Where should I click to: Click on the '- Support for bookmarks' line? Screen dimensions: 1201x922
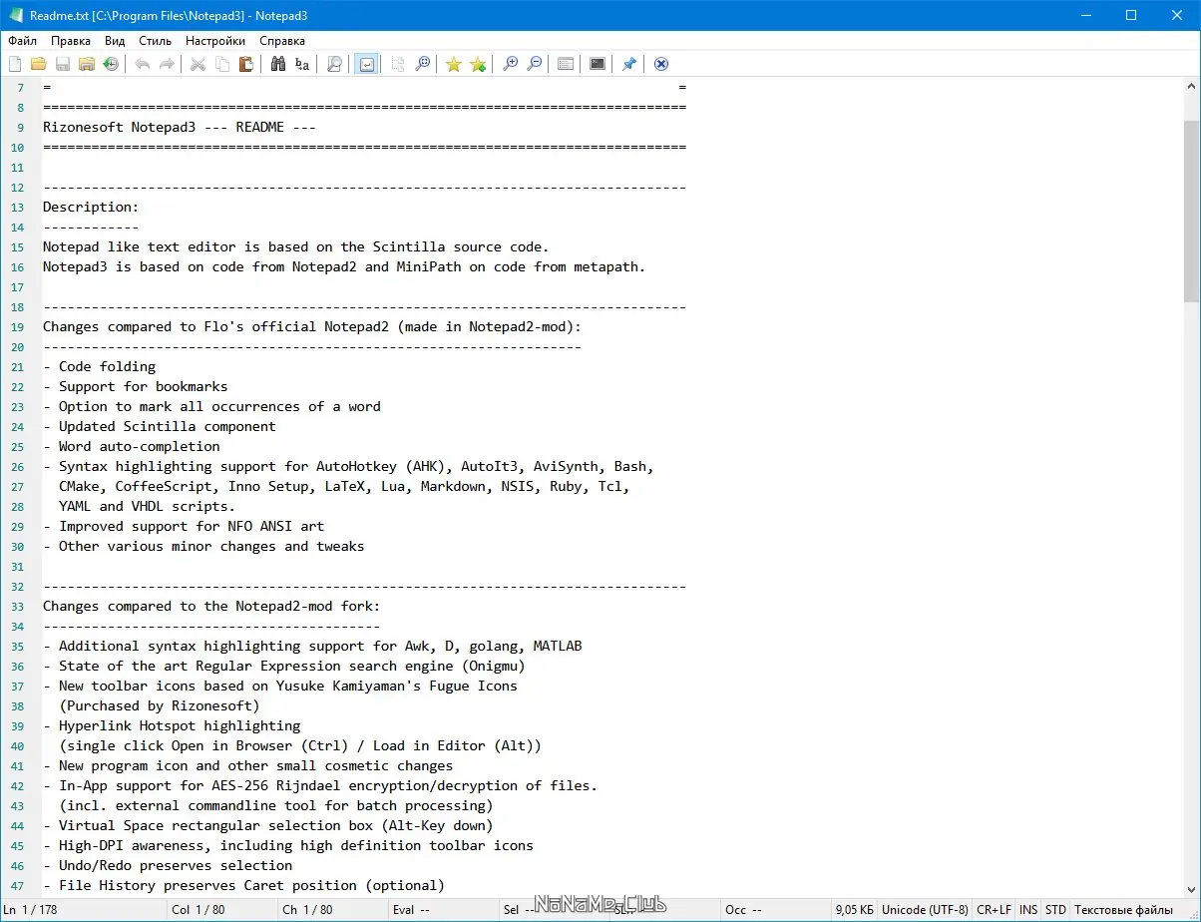(x=136, y=386)
